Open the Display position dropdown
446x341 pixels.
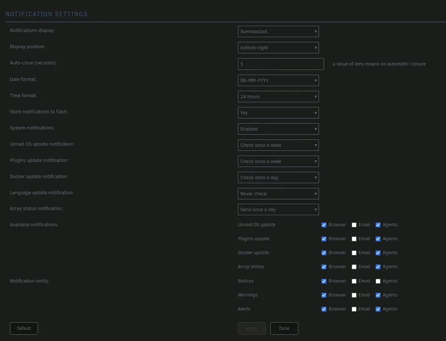pyautogui.click(x=278, y=48)
